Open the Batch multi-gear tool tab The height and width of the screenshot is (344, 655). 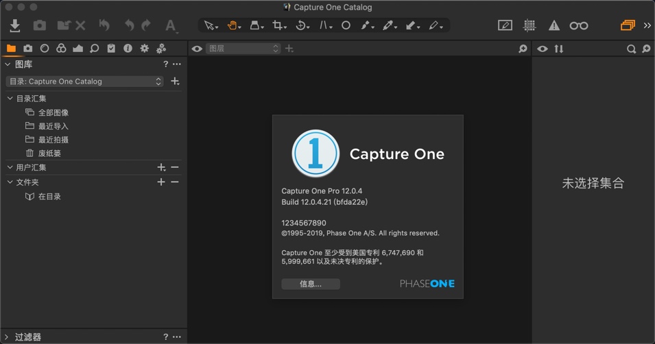pos(161,49)
